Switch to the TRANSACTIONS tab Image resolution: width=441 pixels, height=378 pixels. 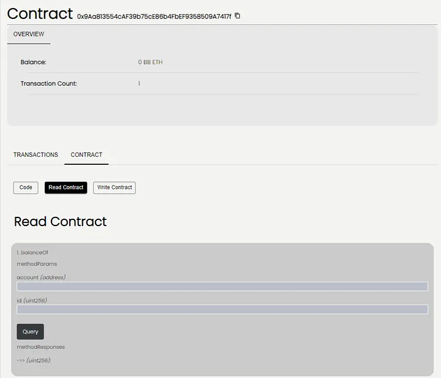(x=36, y=155)
